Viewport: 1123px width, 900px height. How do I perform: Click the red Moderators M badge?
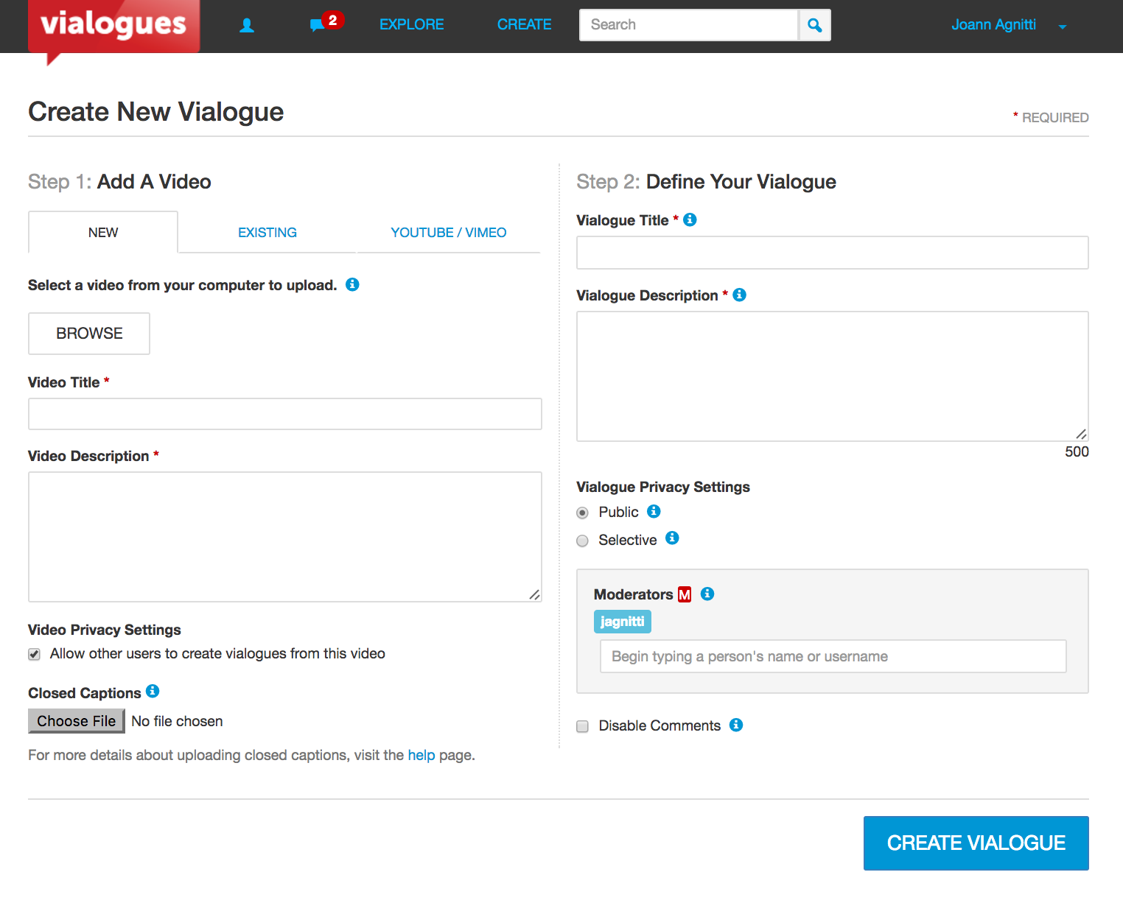pyautogui.click(x=685, y=594)
